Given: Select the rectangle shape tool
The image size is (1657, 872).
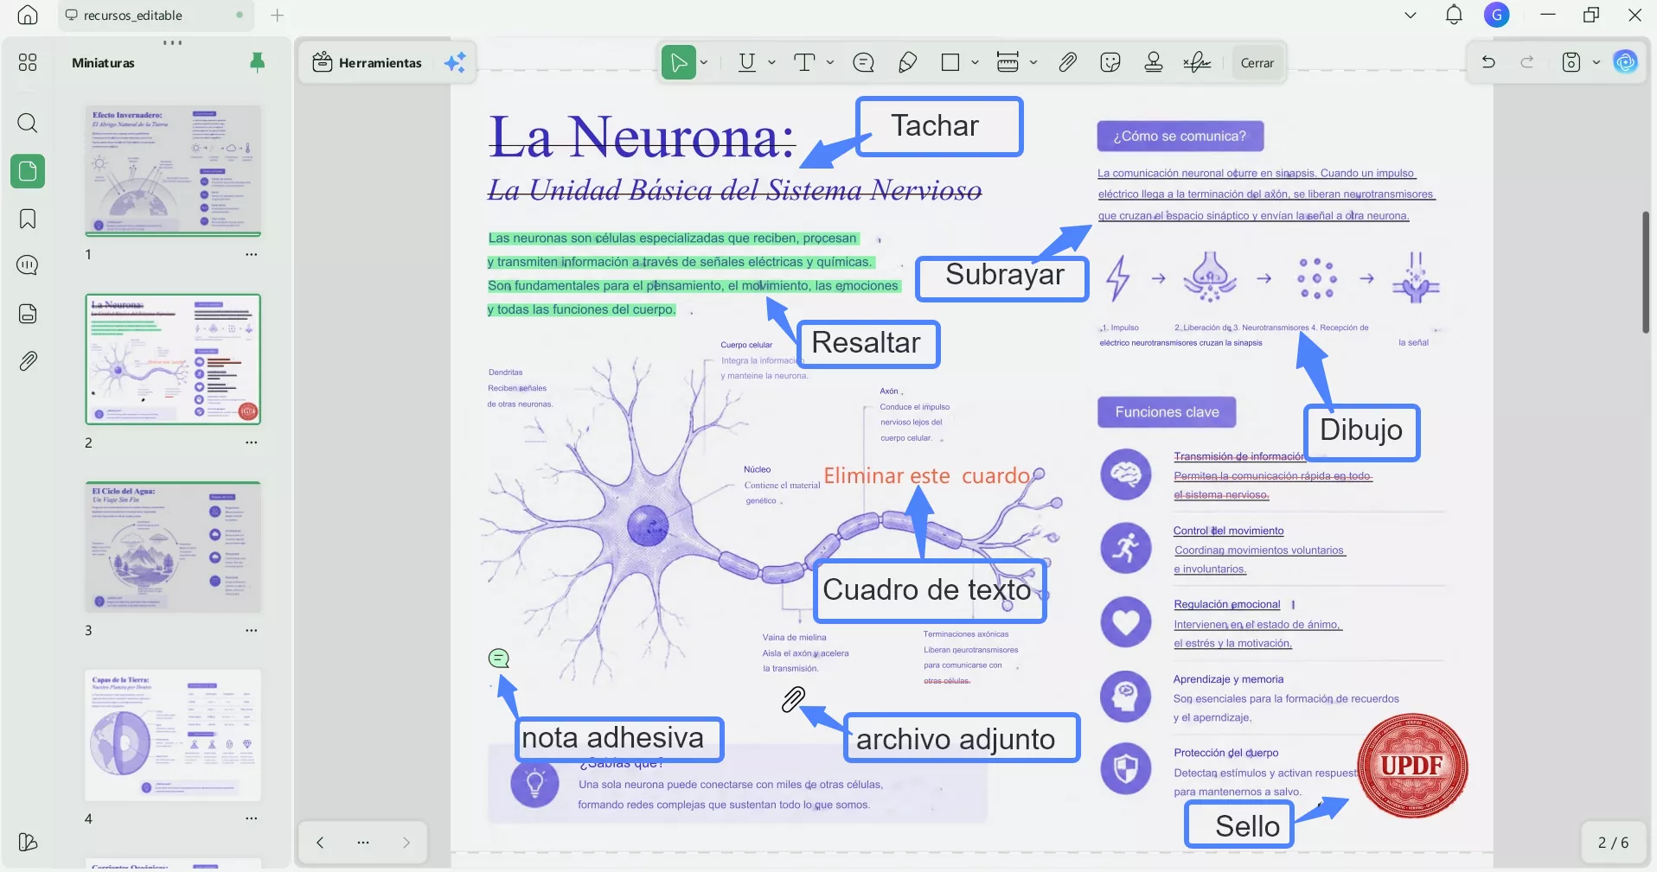Looking at the screenshot, I should tap(950, 62).
